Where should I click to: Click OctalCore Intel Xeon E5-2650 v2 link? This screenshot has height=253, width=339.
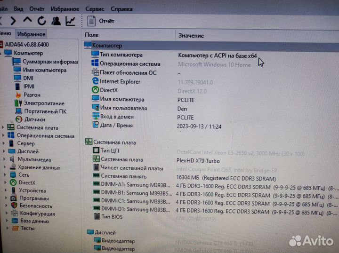(x=241, y=153)
